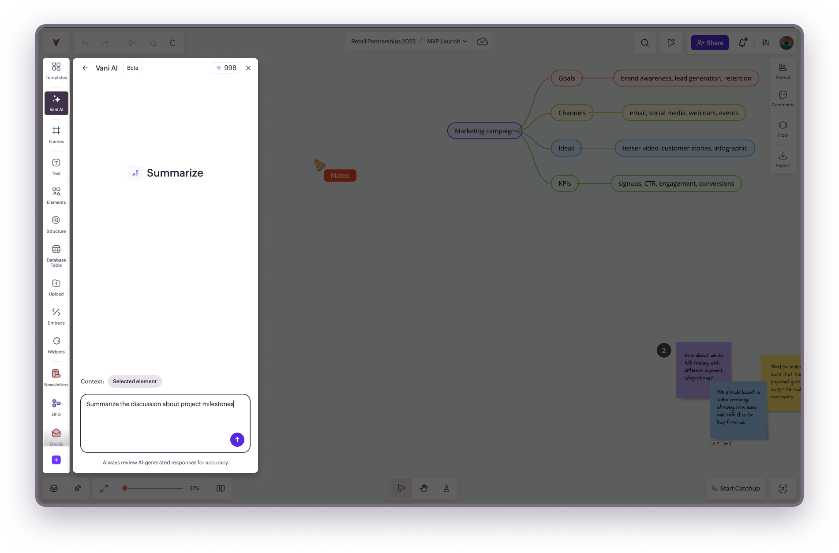Paste with the clipboard icon

173,43
